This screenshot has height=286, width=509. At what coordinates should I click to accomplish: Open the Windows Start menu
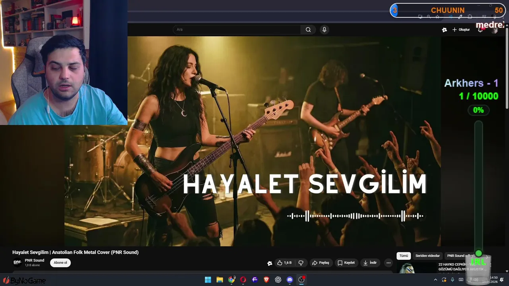coord(208,280)
